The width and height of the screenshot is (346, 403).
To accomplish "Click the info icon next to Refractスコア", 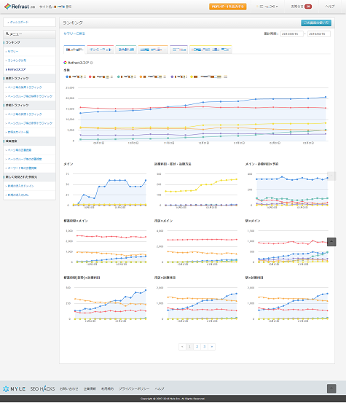I will [92, 63].
